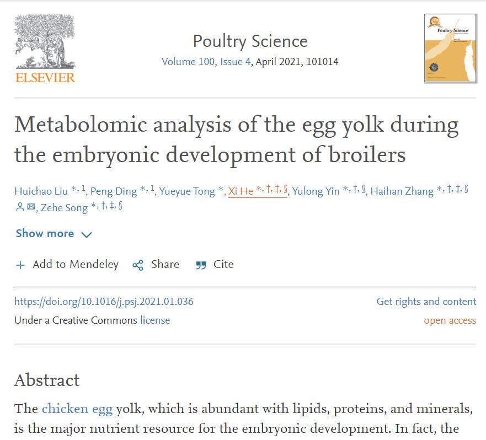Click the highlighted author Xi He
The image size is (486, 440).
click(241, 191)
